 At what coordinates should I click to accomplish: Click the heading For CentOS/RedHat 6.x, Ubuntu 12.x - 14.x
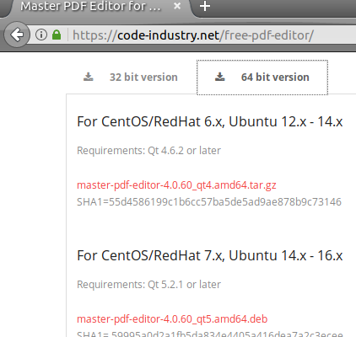[210, 122]
